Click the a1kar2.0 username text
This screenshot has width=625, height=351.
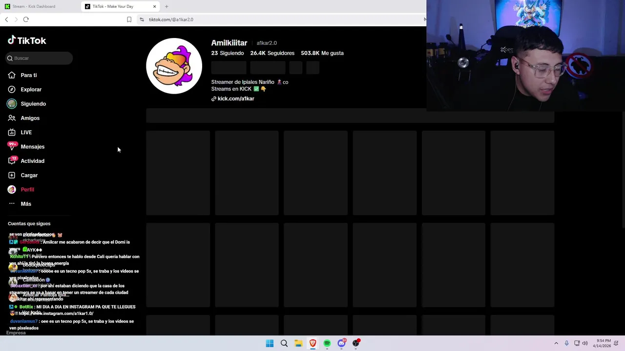coord(267,43)
